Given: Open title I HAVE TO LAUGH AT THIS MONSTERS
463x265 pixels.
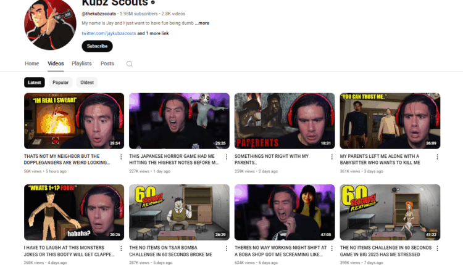Looking at the screenshot, I should click(x=69, y=251).
